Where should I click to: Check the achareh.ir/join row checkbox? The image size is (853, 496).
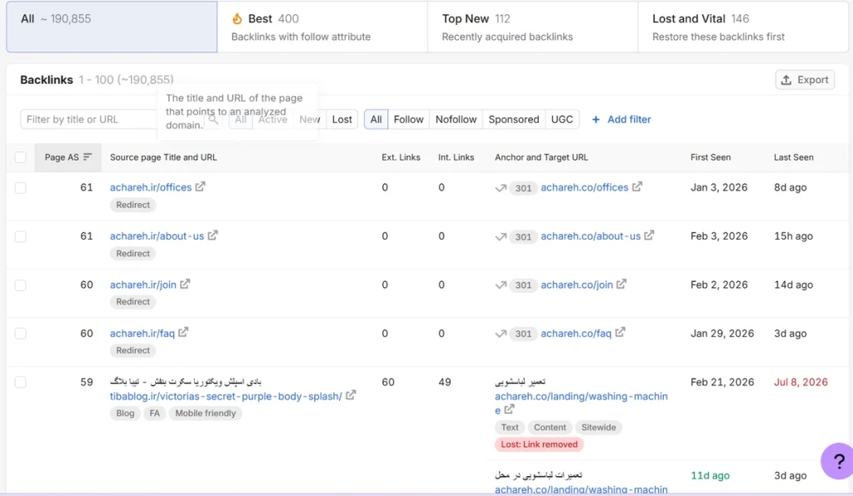coord(20,285)
